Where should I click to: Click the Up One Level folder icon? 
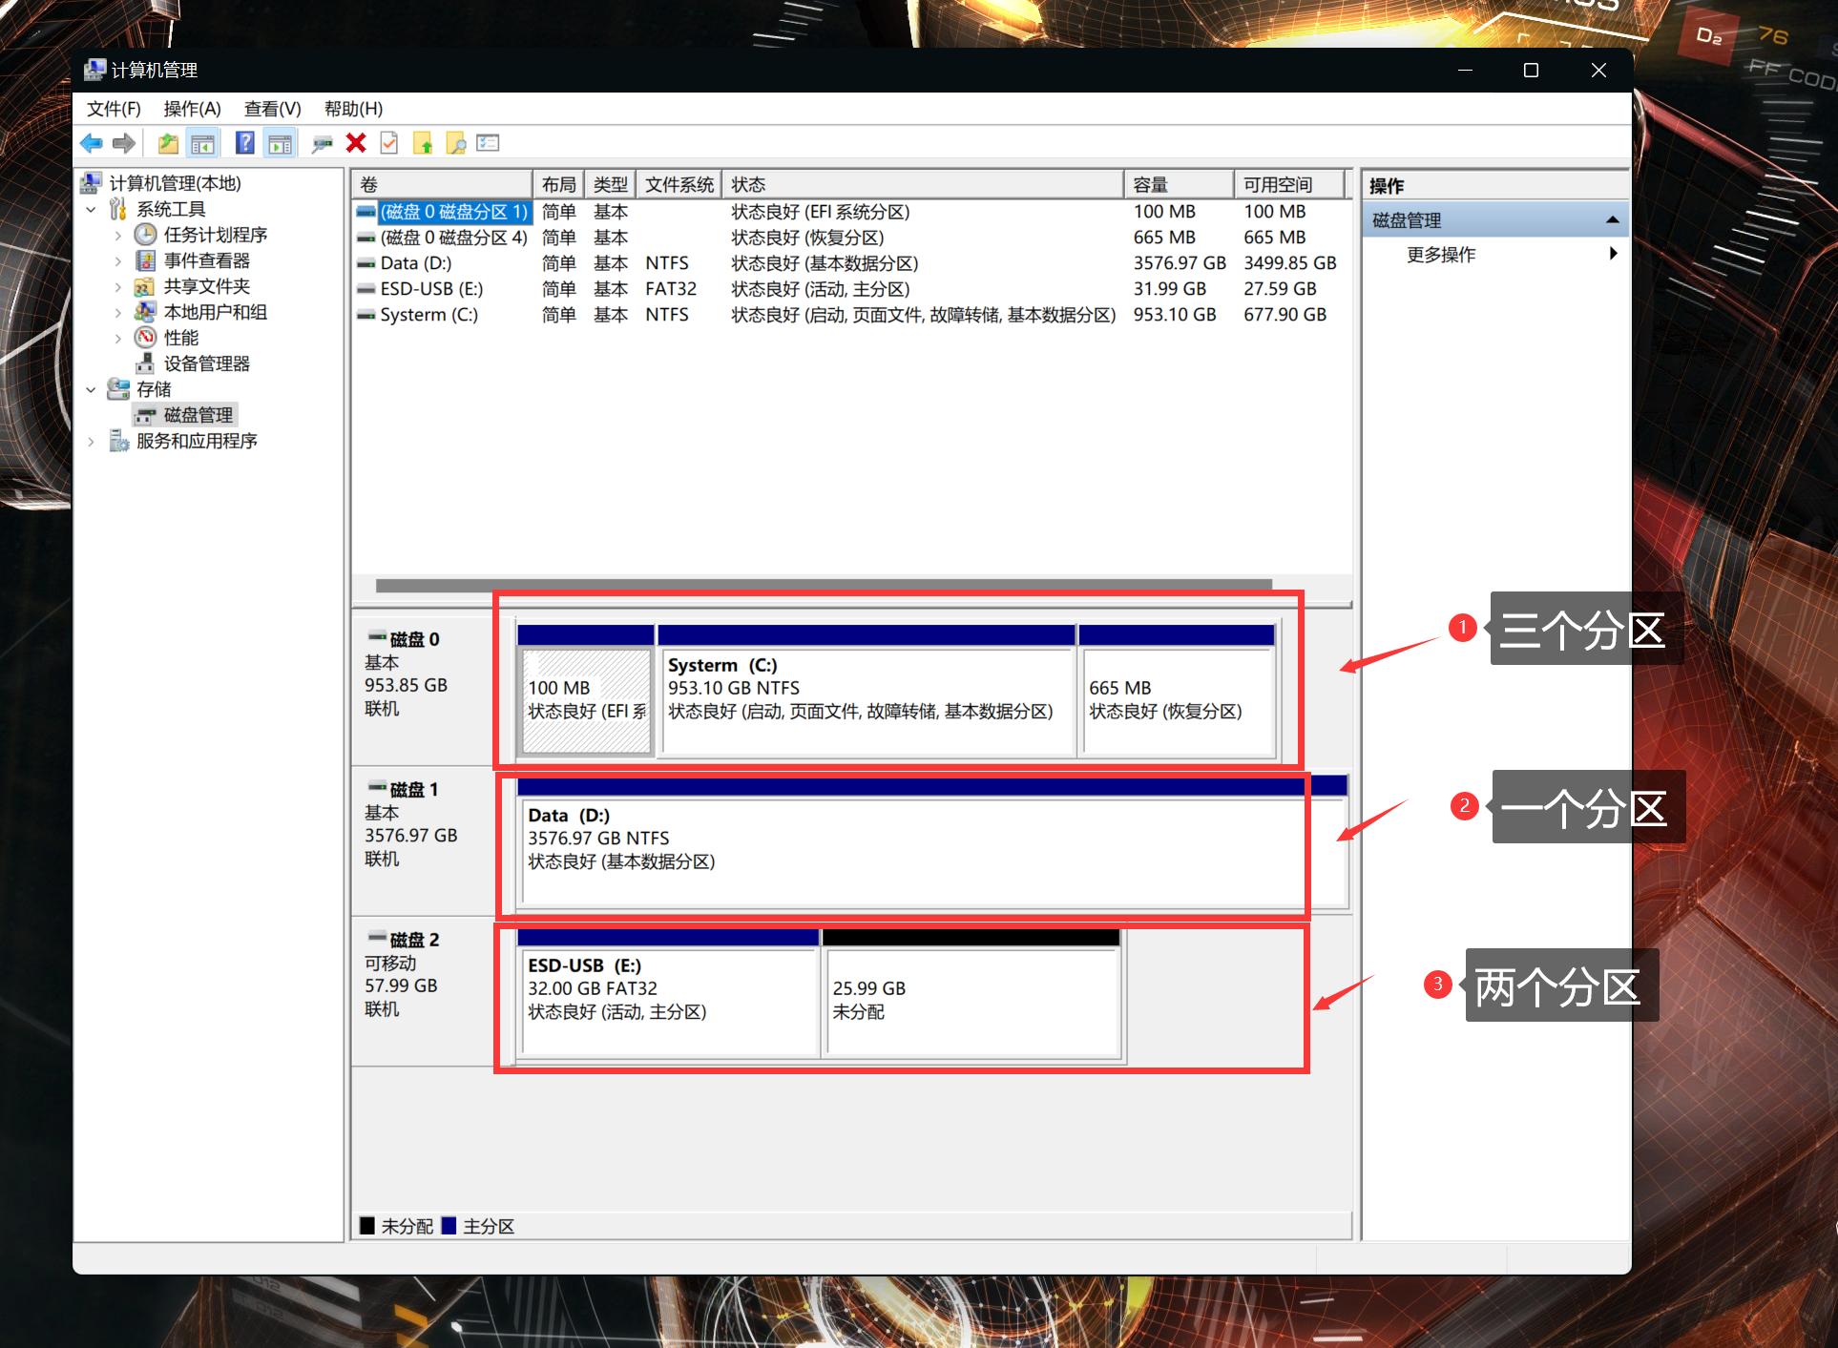[x=168, y=143]
